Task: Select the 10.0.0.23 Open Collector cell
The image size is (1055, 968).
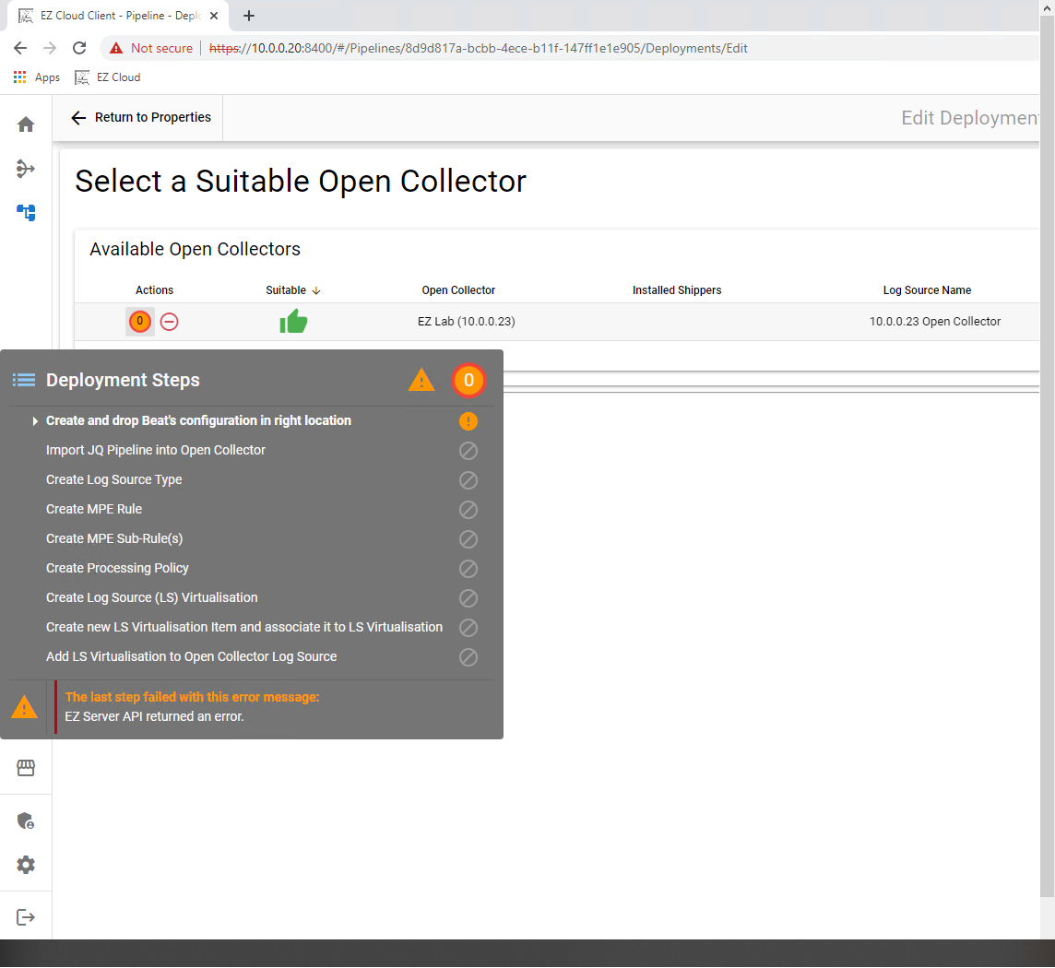Action: click(x=934, y=322)
